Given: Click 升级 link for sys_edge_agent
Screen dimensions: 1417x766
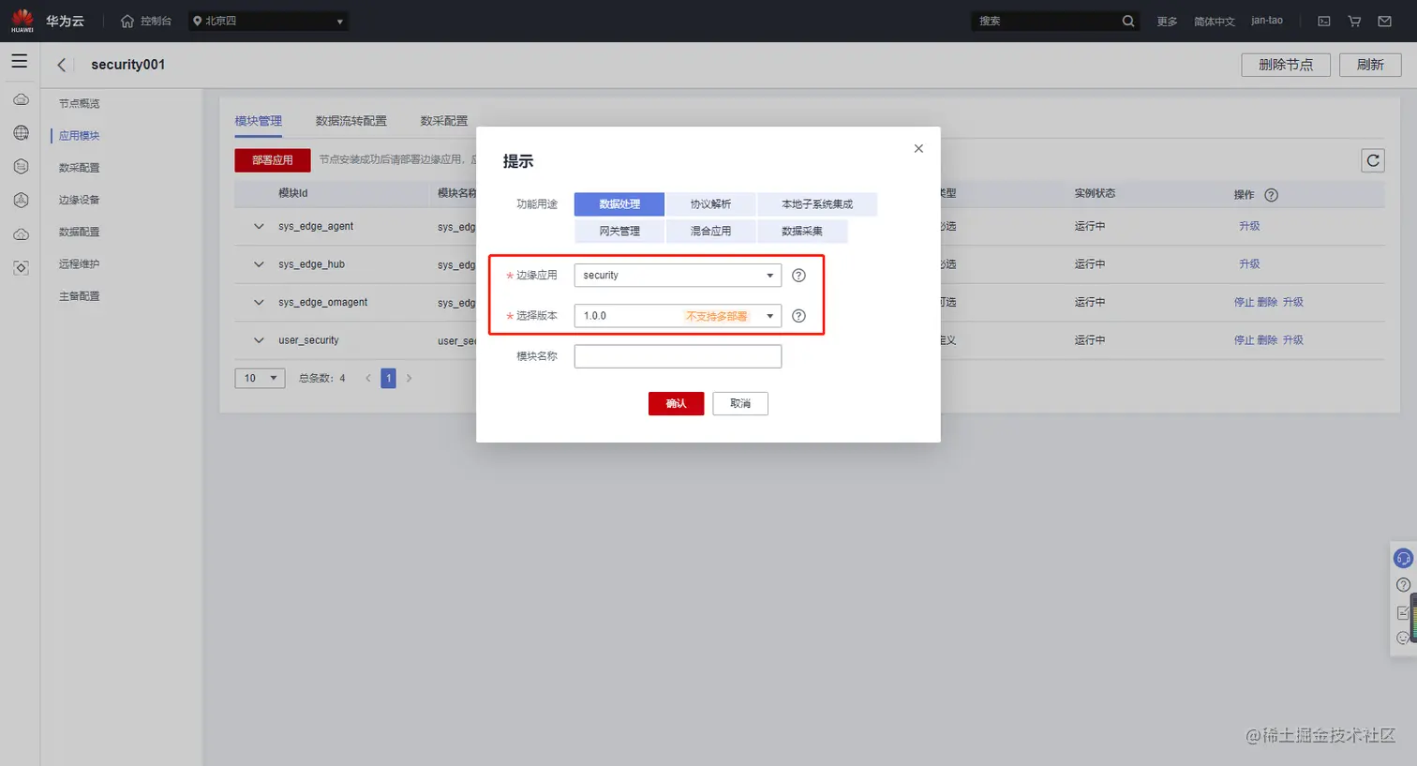Looking at the screenshot, I should [1249, 227].
